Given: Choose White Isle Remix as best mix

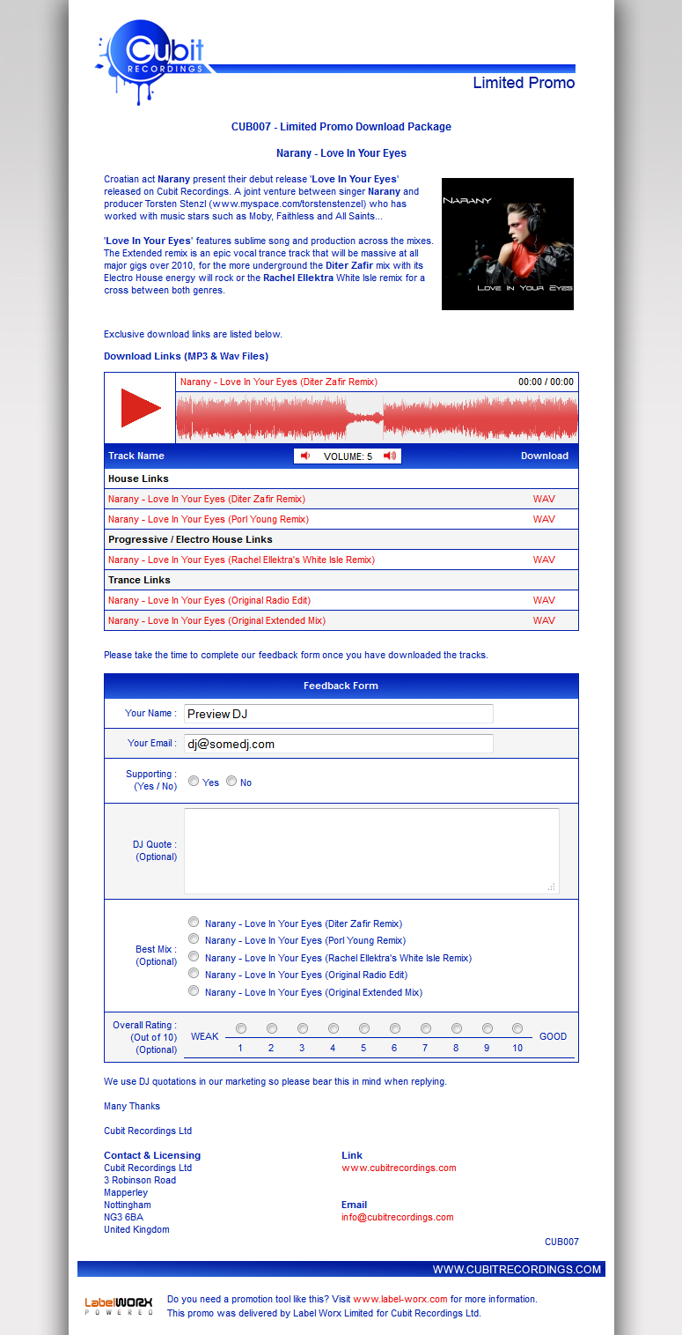Looking at the screenshot, I should coord(194,956).
